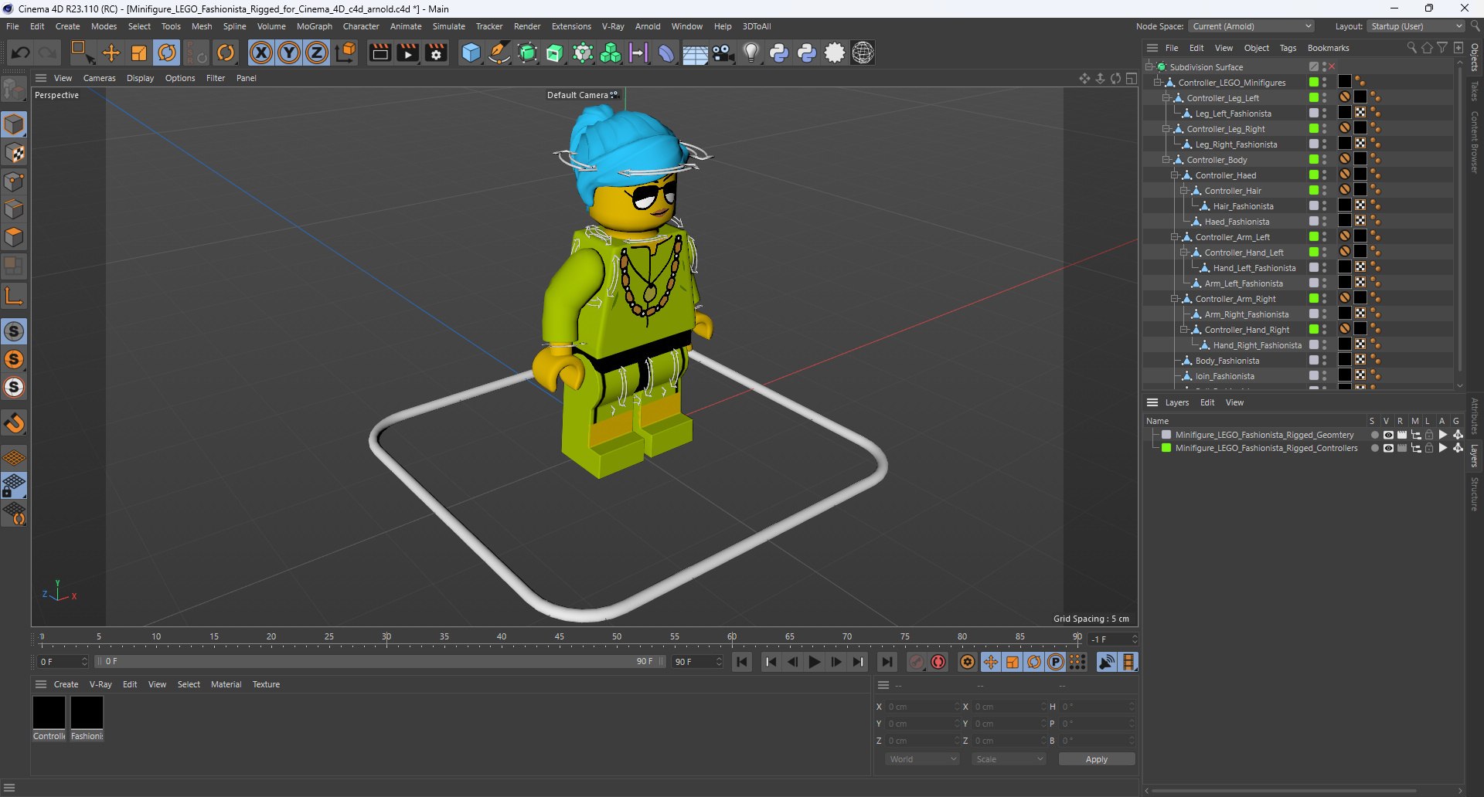Switch to Edges mode in left palette
Viewport: 1484px width, 797px height.
click(14, 209)
